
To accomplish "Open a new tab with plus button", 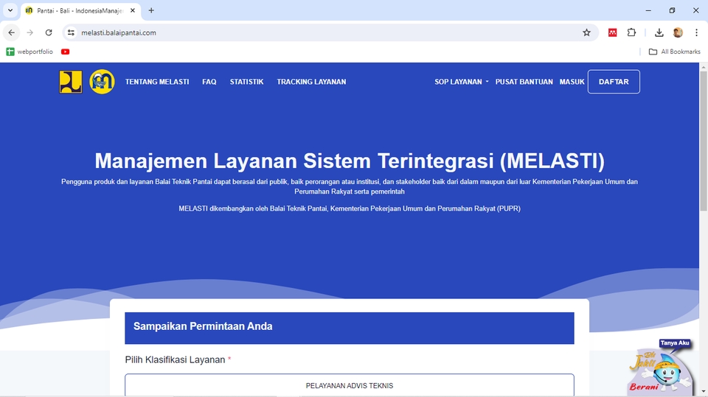I will (151, 10).
